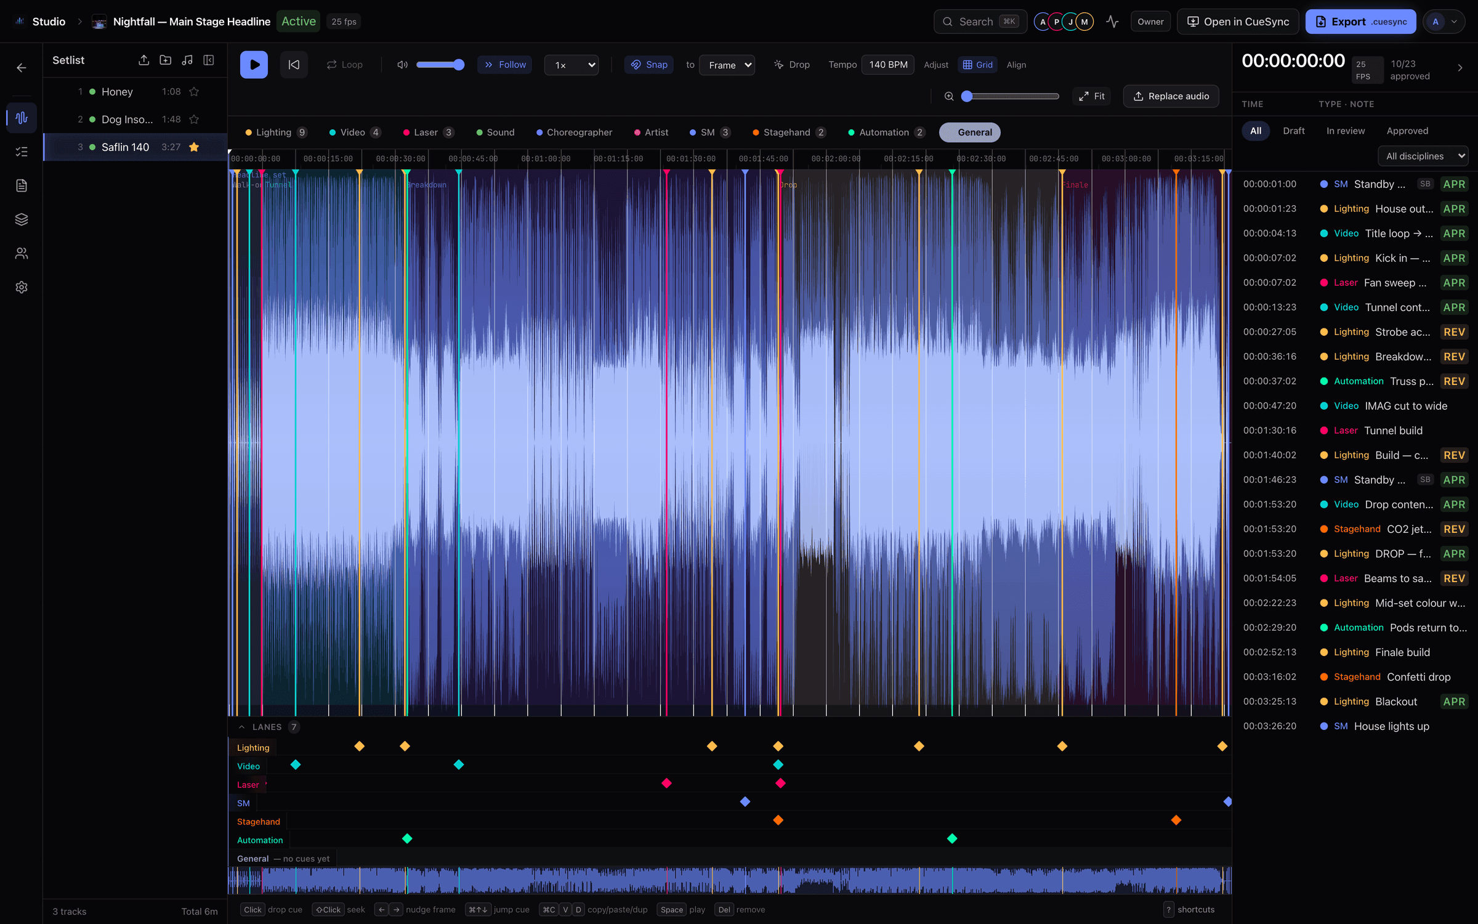
Task: Click Open in CueSync button
Action: pos(1238,22)
